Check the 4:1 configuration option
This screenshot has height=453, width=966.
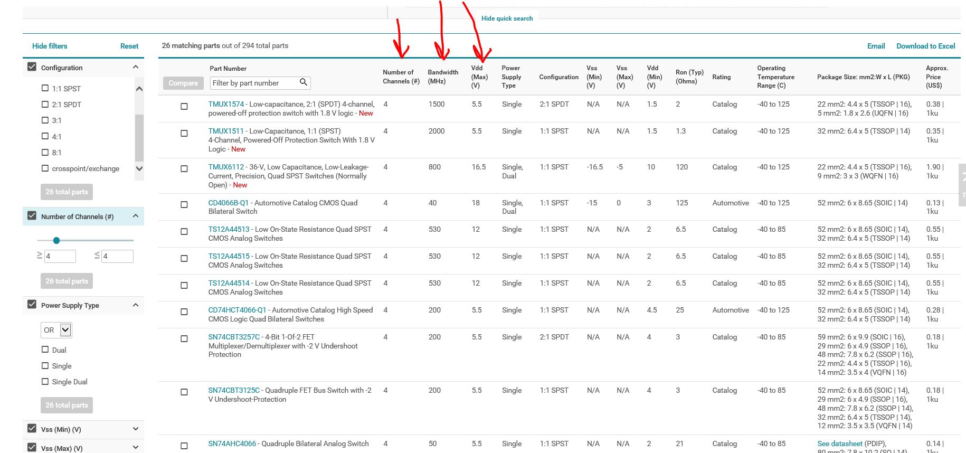point(45,136)
